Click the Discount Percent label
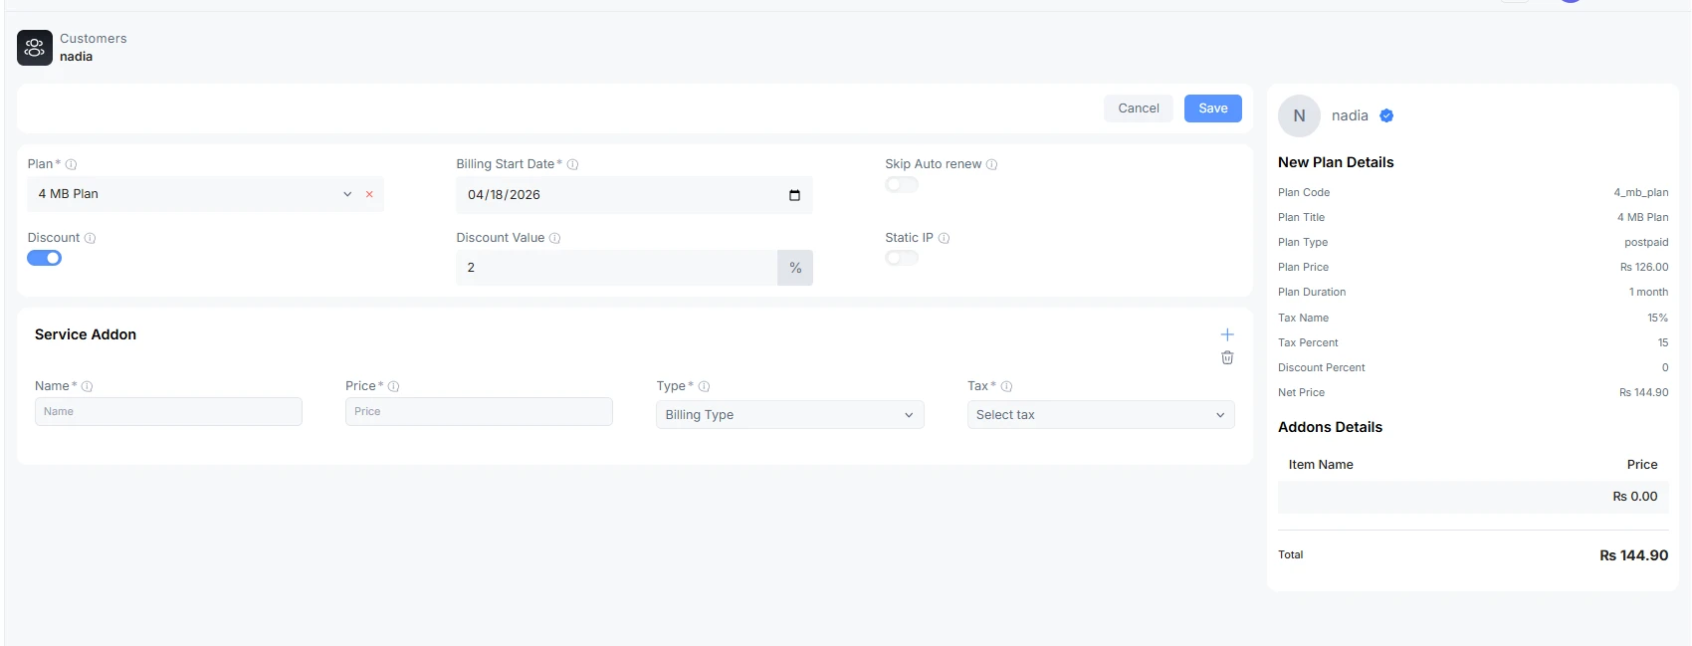 tap(1322, 368)
